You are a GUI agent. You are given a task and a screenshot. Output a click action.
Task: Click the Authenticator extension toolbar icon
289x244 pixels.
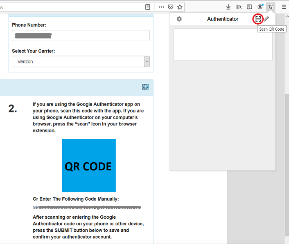270,7
